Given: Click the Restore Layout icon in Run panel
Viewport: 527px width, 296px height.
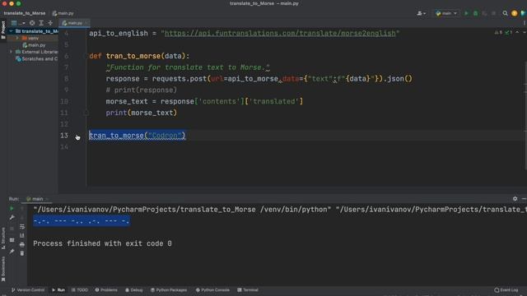Looking at the screenshot, I should [x=12, y=240].
